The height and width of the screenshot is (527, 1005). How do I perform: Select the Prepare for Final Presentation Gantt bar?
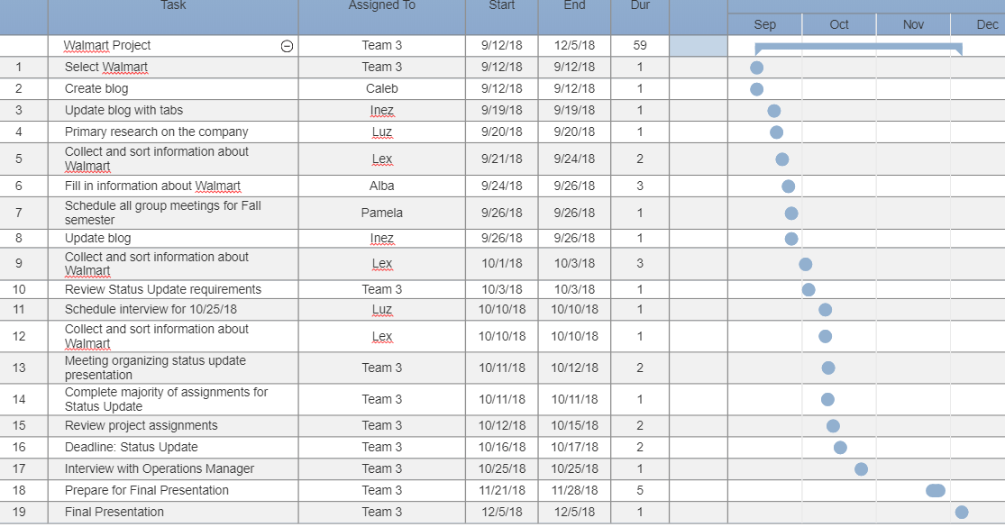936,491
